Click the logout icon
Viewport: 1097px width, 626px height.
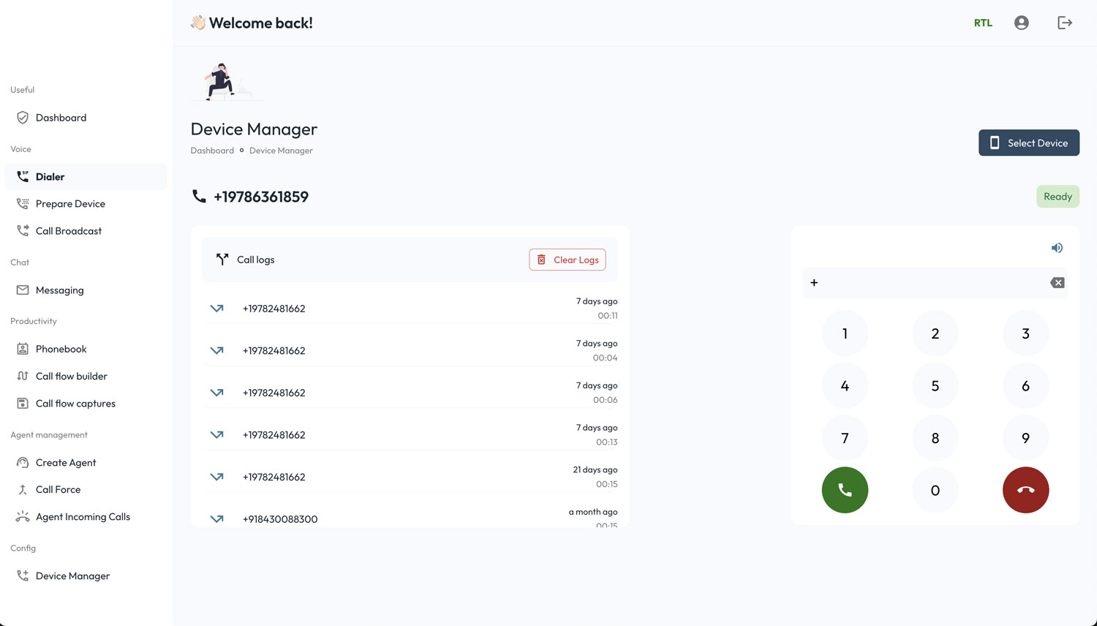coord(1064,23)
